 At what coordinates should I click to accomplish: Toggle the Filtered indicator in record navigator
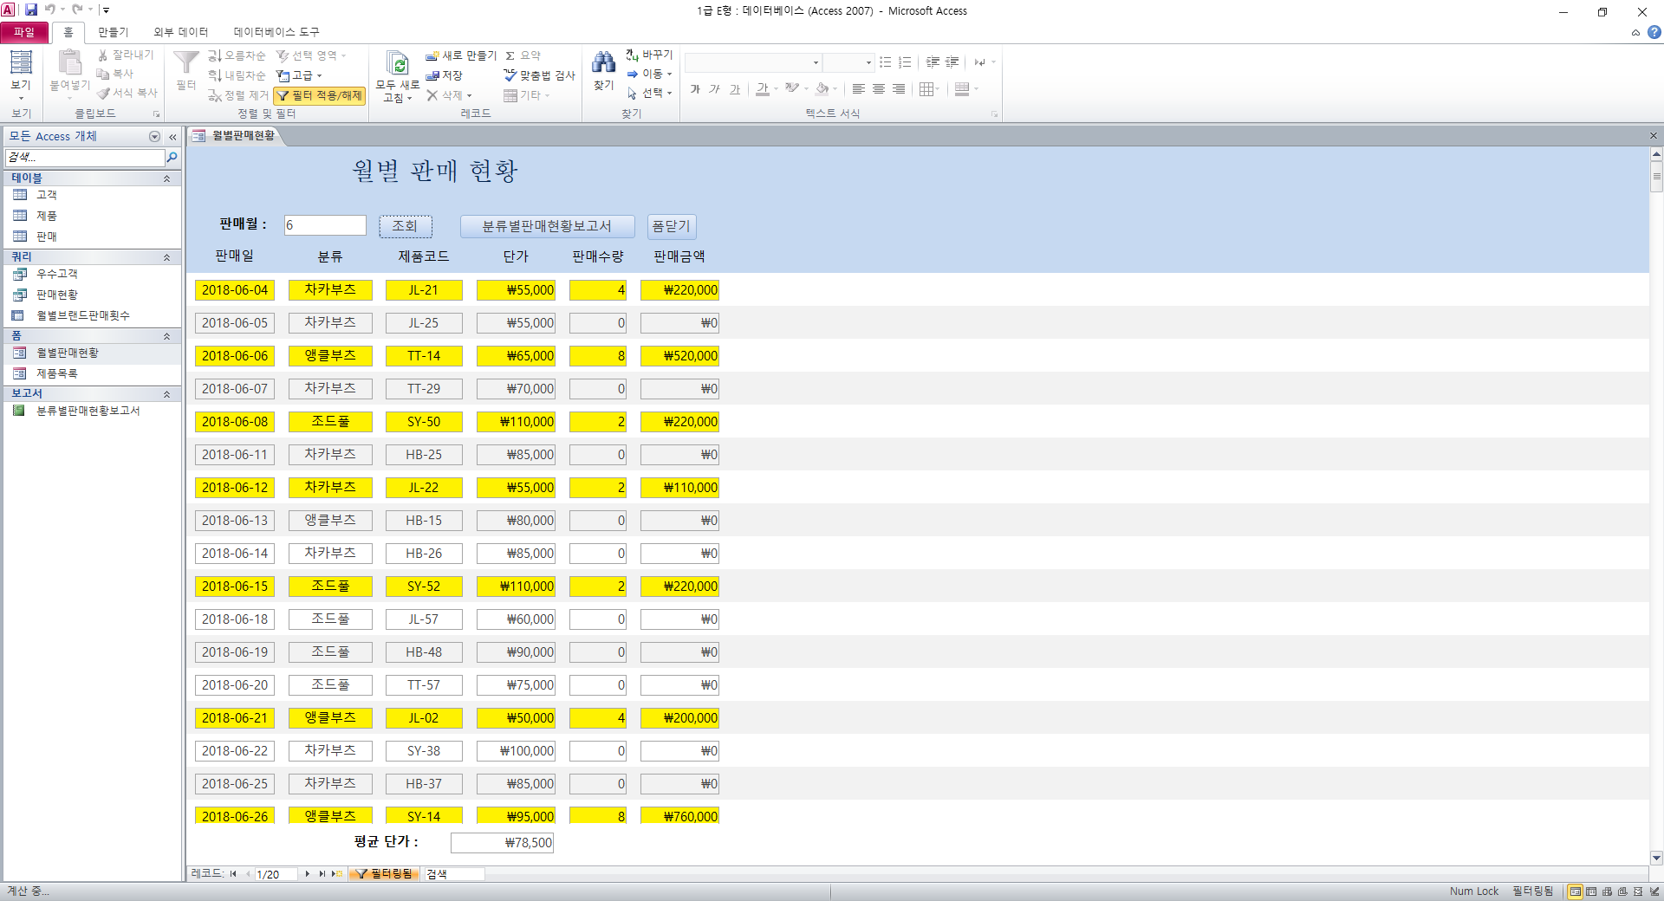(385, 874)
